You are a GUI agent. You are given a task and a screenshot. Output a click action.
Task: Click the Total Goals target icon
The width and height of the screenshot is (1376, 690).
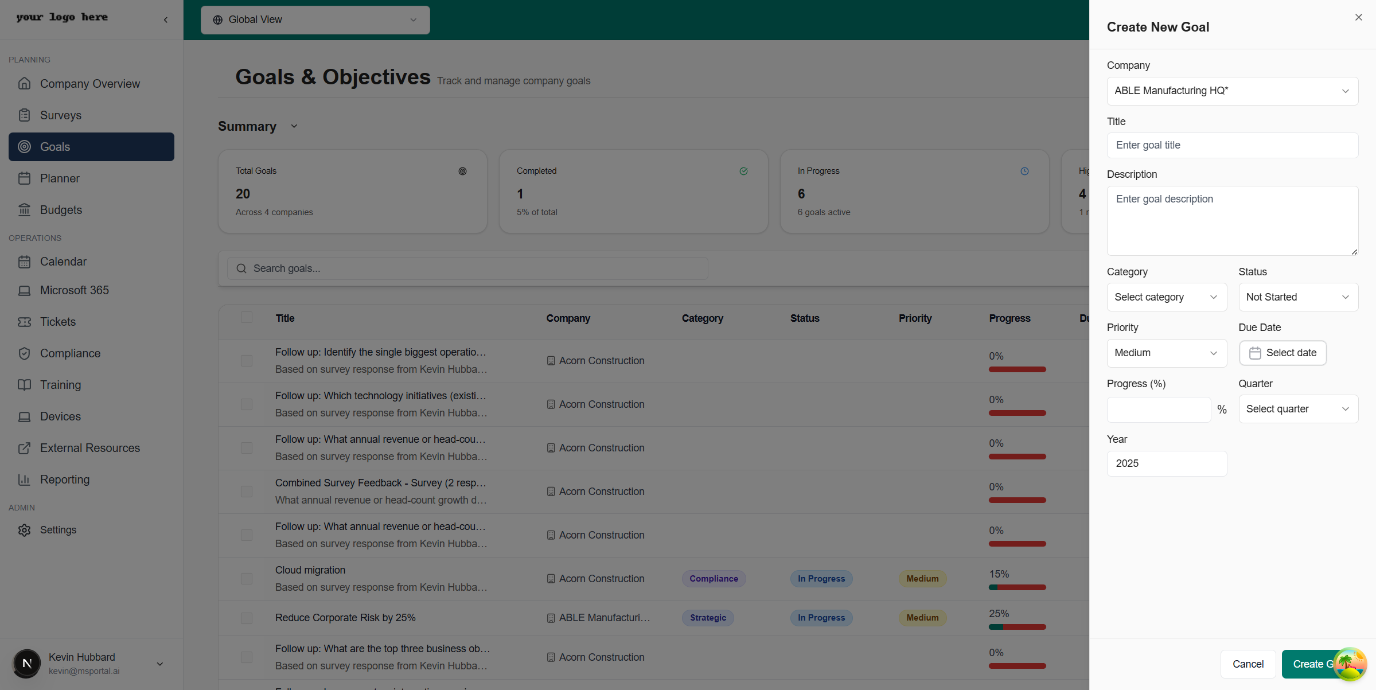click(463, 171)
